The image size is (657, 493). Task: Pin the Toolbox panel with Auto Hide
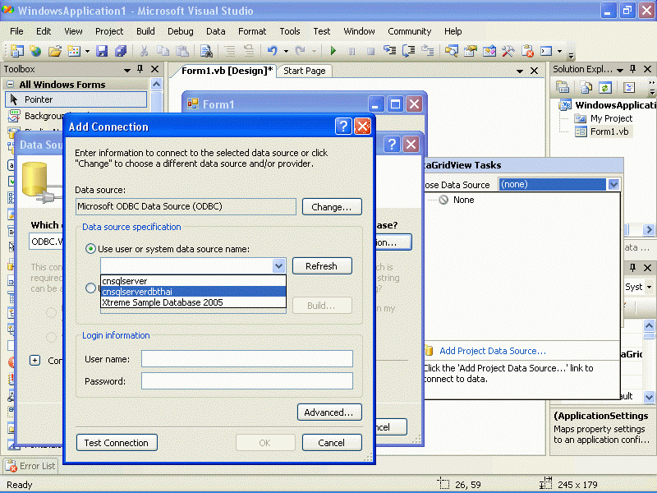click(x=140, y=69)
